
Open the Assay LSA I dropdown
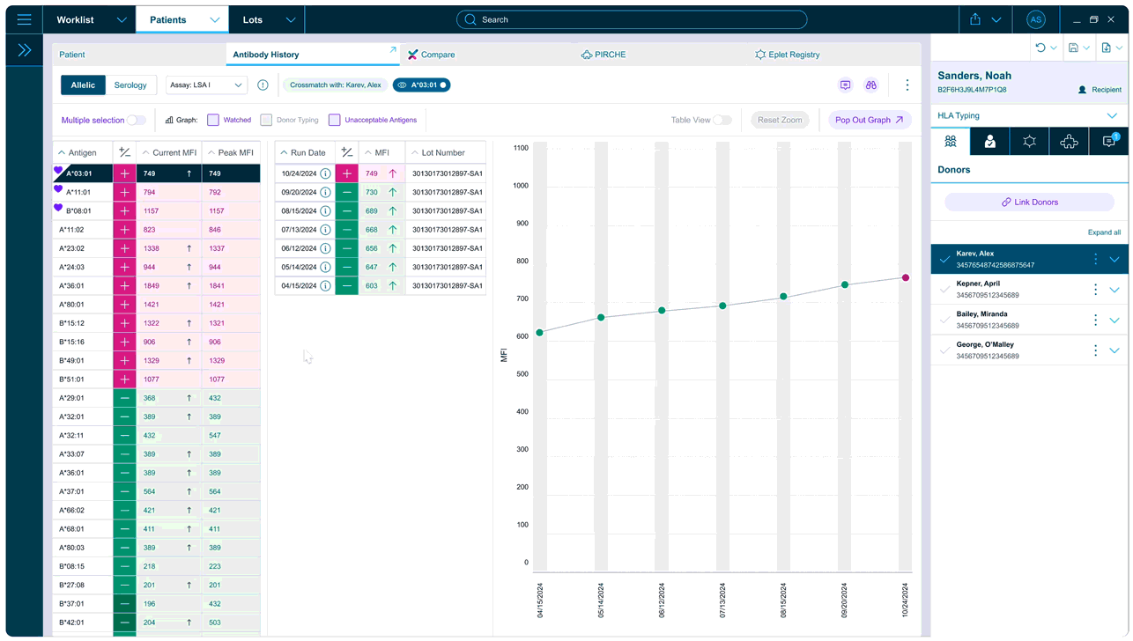206,85
